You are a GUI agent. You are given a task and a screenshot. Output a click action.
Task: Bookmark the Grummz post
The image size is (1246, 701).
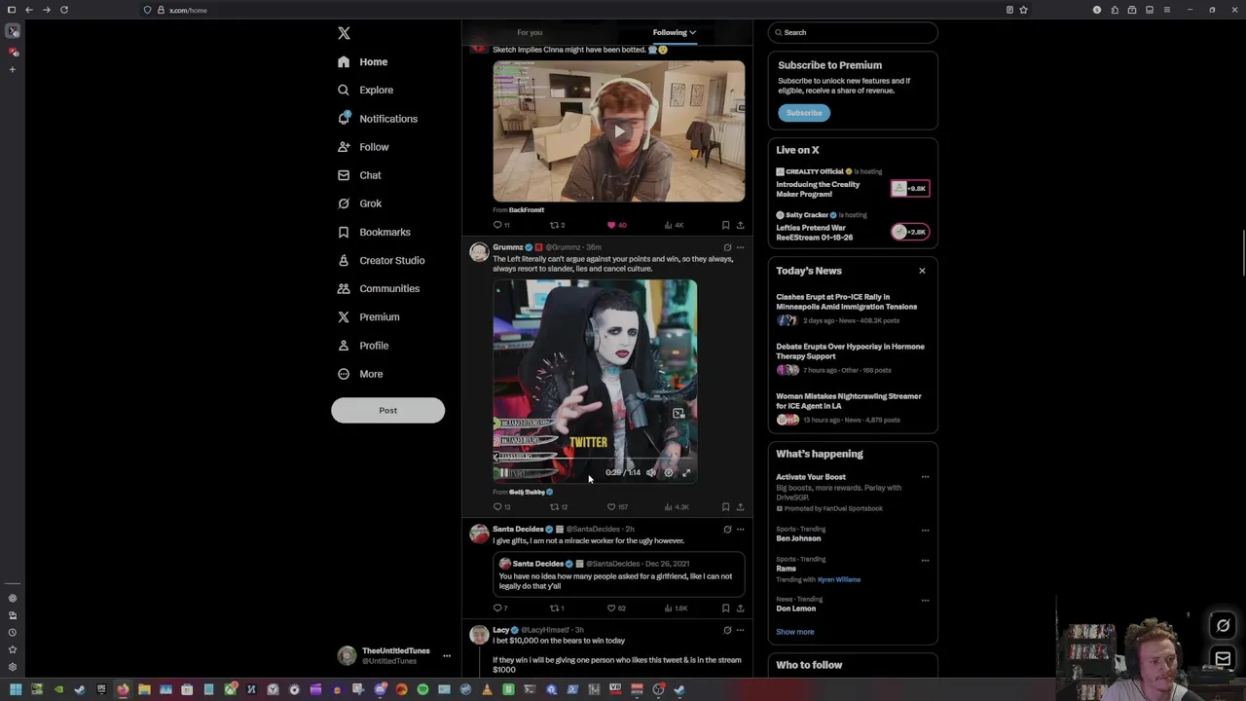725,507
